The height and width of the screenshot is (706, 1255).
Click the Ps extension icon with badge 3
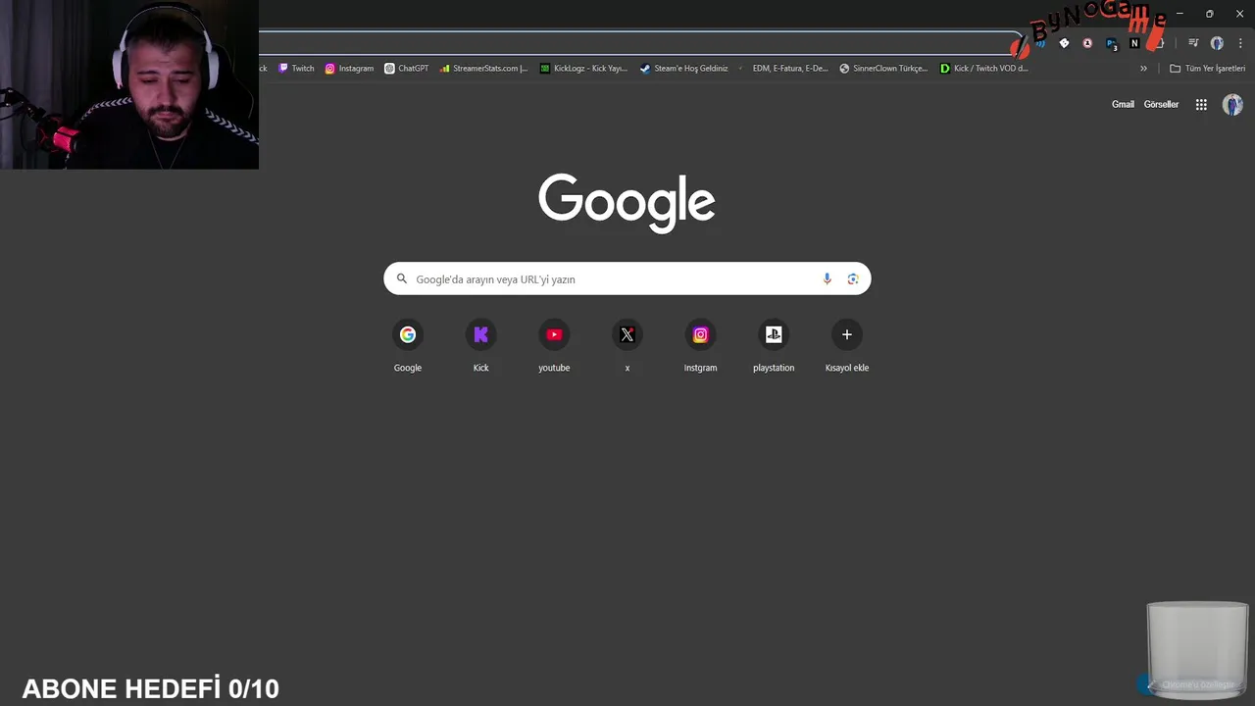1111,43
